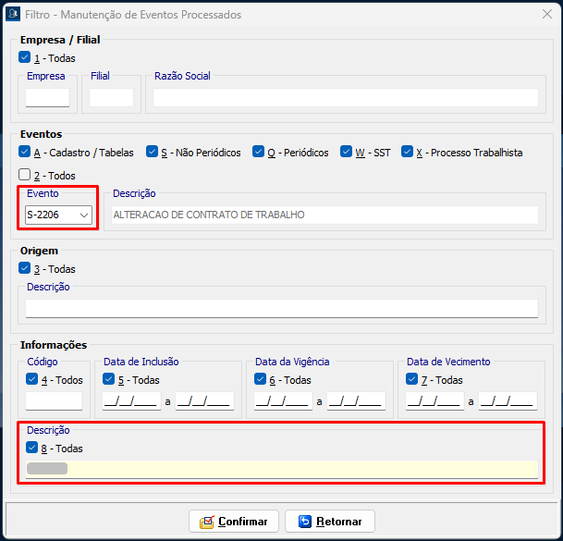
Task: Click the app icon in the title bar
Action: click(x=13, y=15)
